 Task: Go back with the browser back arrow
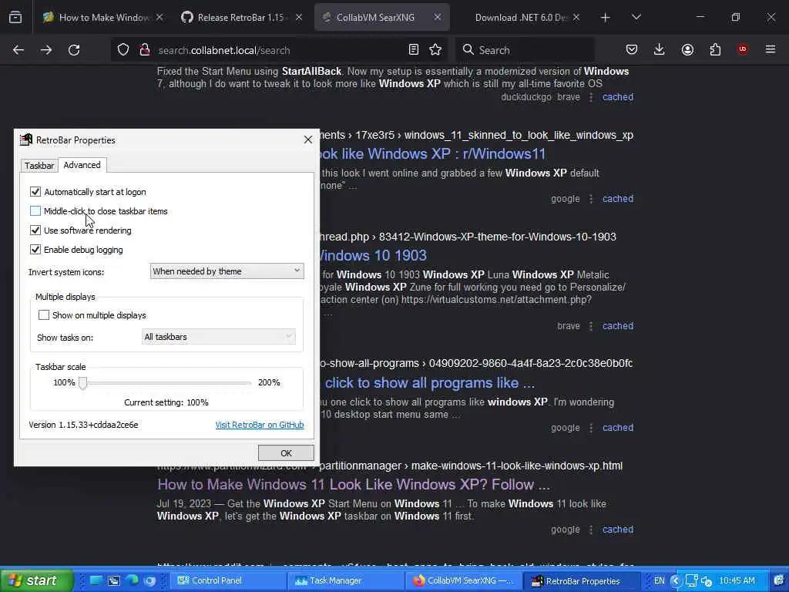click(18, 50)
